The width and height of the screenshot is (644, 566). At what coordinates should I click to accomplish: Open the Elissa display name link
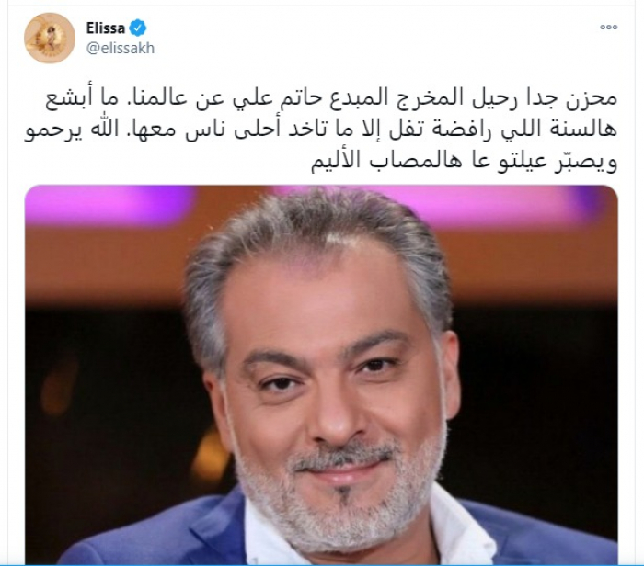(x=106, y=28)
